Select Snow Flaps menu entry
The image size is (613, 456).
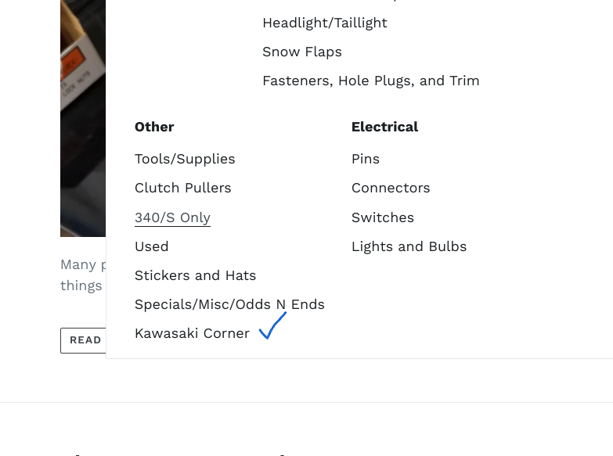tap(301, 52)
